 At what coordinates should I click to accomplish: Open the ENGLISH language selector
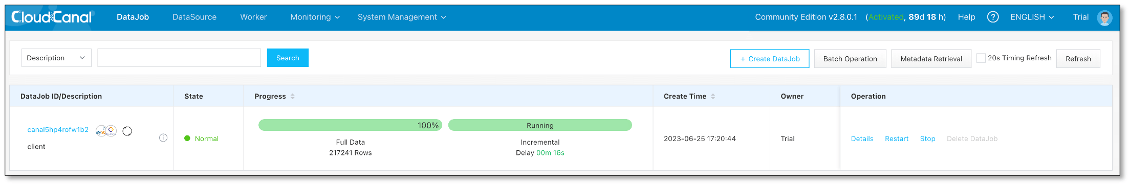(x=1032, y=17)
